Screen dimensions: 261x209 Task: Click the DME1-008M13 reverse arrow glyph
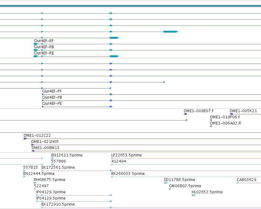point(33,151)
